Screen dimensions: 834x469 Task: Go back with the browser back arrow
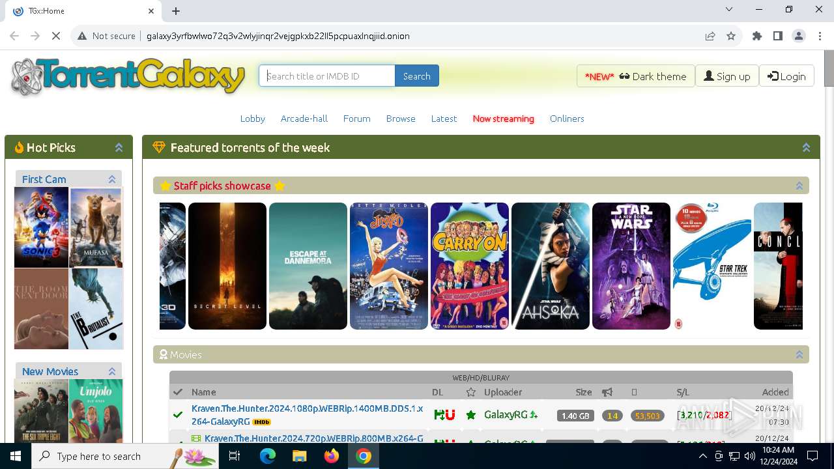point(14,36)
